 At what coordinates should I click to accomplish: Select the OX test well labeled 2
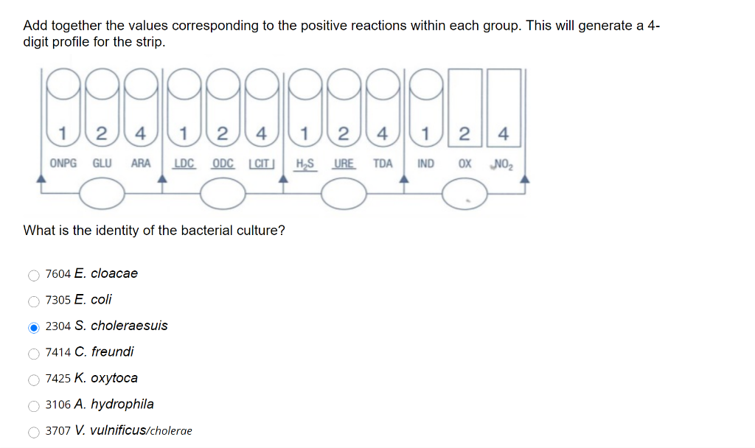[465, 111]
